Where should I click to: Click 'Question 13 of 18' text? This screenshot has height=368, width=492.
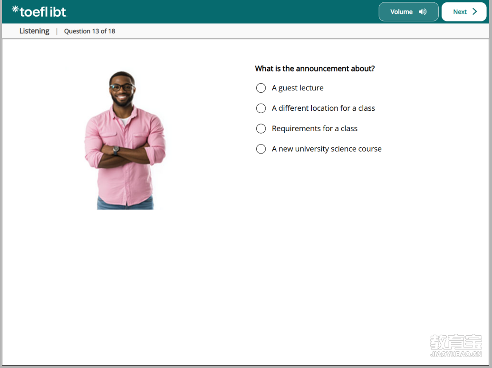(89, 31)
